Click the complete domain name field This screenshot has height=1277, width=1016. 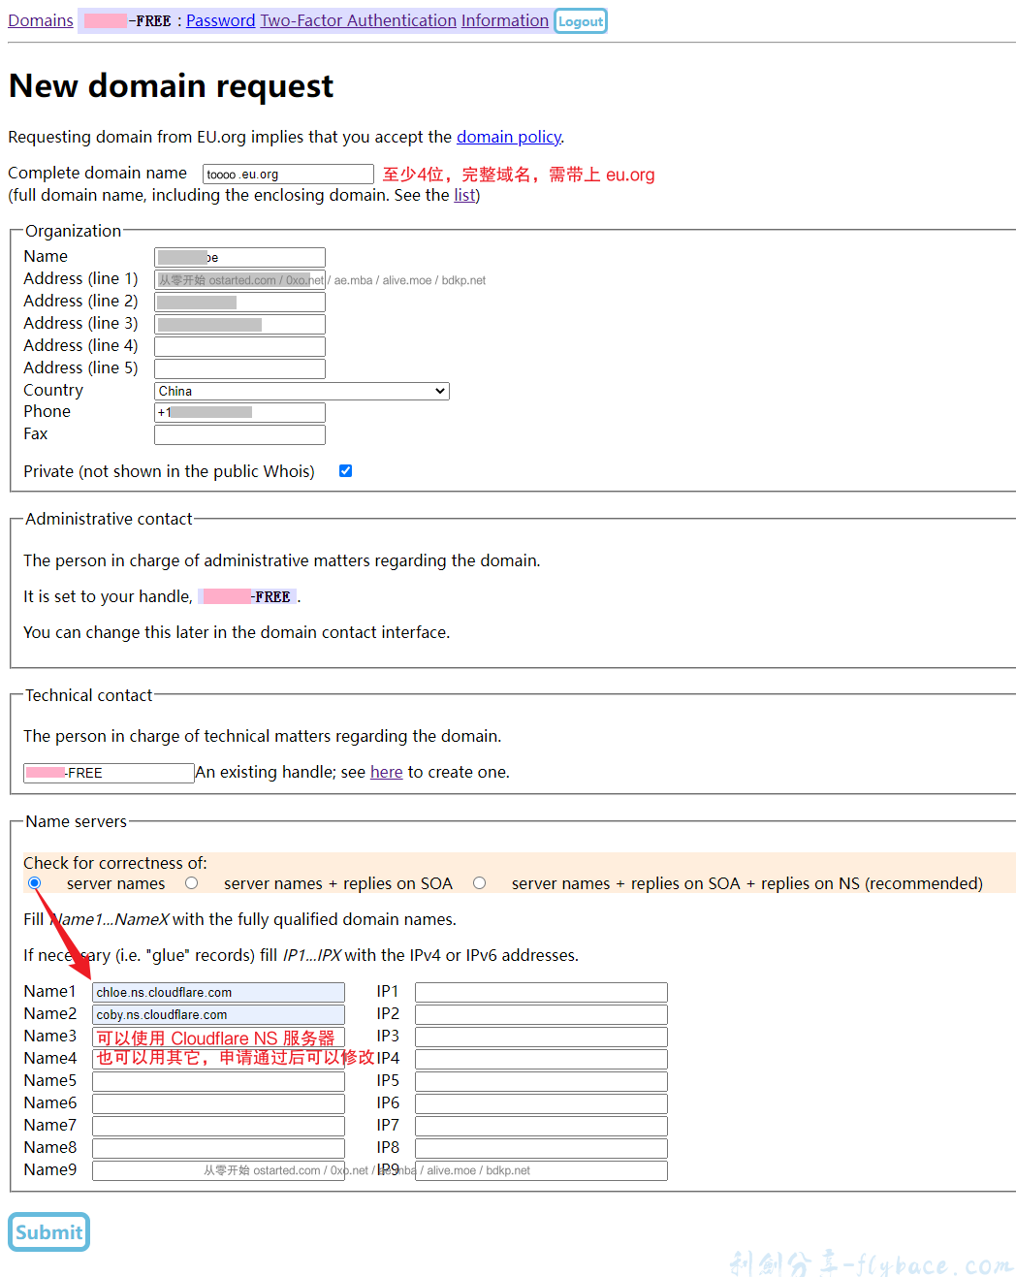click(x=287, y=174)
